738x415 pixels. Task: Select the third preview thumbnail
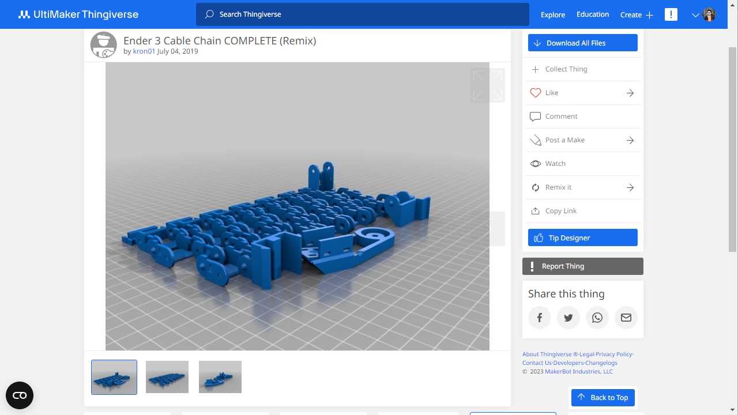[220, 377]
